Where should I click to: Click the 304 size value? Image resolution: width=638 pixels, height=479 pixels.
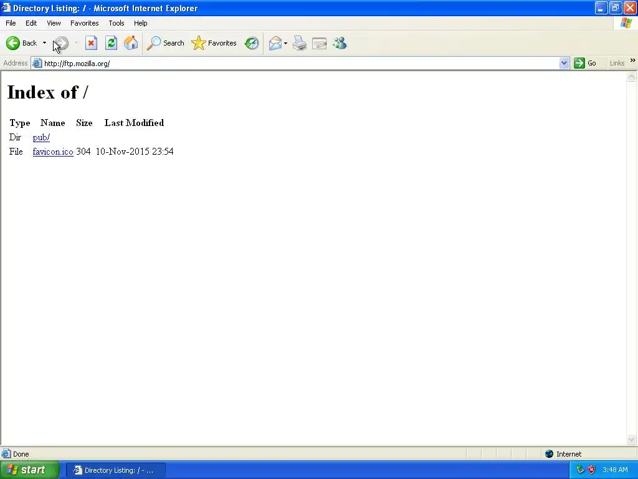click(83, 152)
